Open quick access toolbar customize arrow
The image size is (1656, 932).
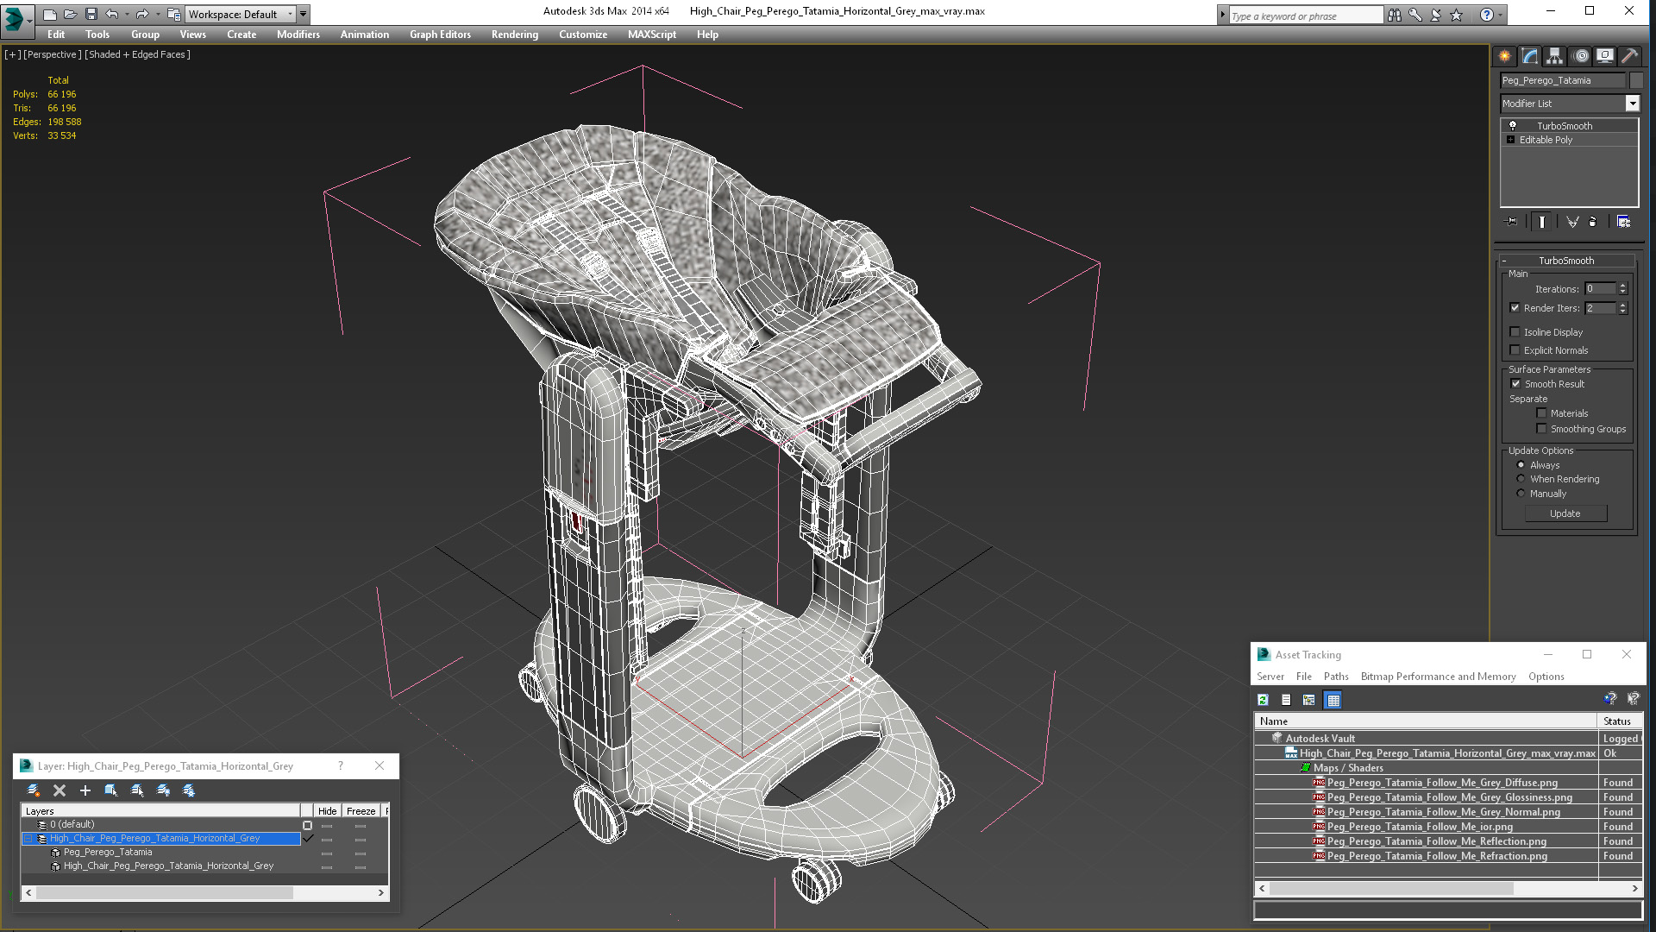[304, 15]
